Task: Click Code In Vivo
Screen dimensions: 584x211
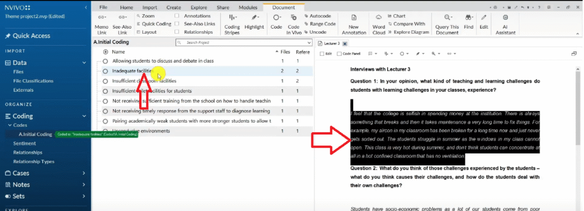Action: (x=294, y=25)
